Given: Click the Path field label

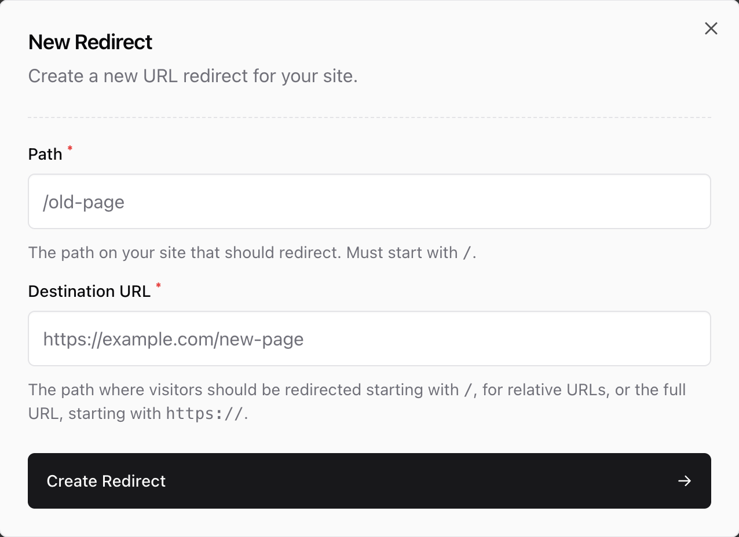Looking at the screenshot, I should coord(45,154).
